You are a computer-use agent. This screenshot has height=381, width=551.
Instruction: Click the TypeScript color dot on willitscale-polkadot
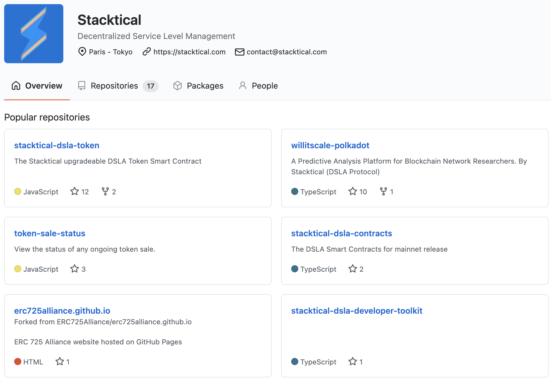pos(295,191)
